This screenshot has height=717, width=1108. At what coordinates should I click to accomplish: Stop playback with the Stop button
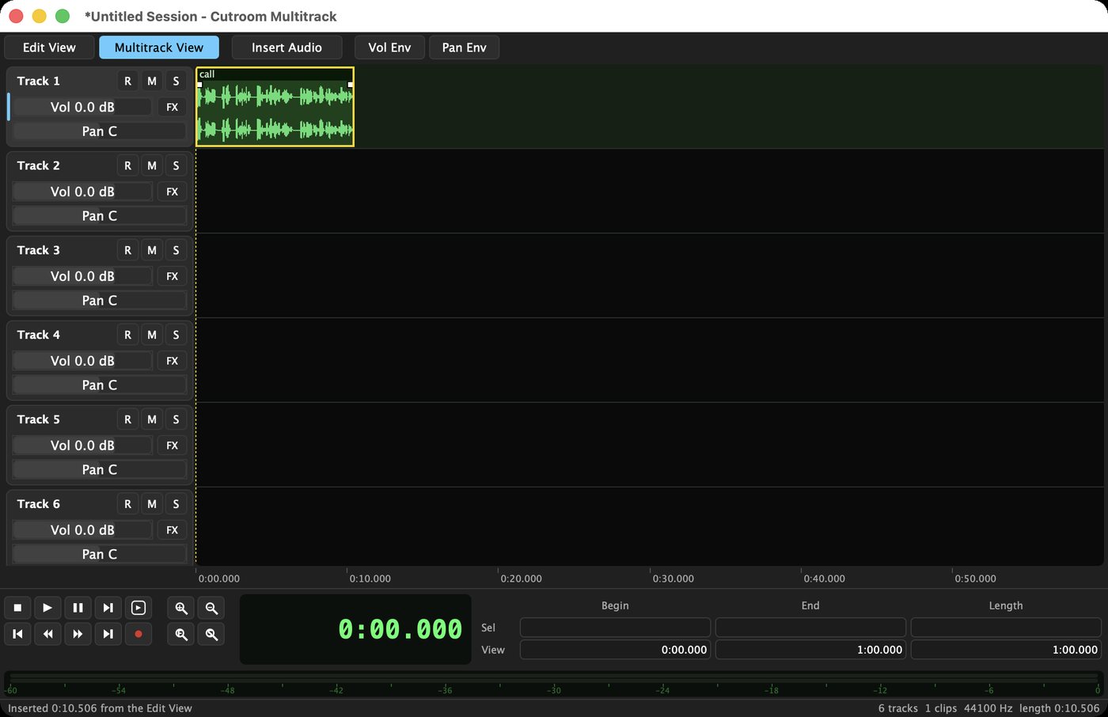tap(17, 608)
